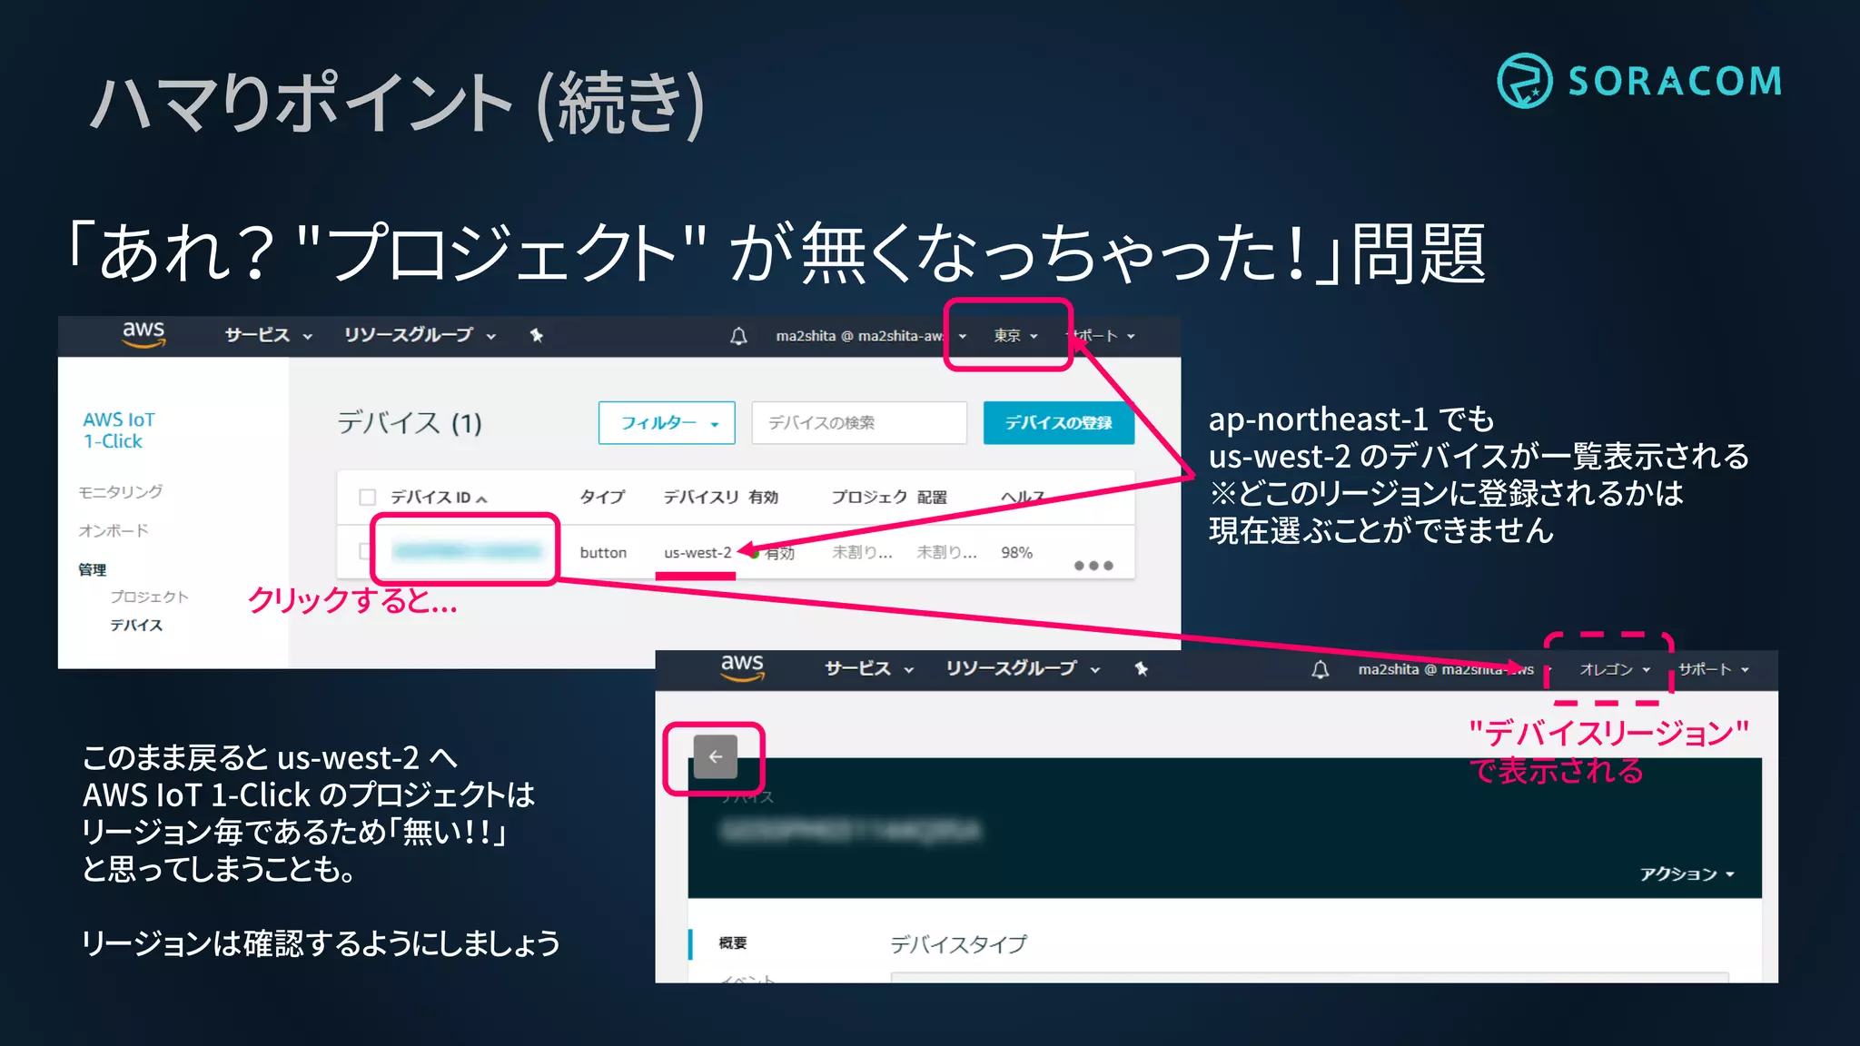The width and height of the screenshot is (1860, 1046).
Task: Click the AWS IoT 1-Click link
Action: [118, 430]
